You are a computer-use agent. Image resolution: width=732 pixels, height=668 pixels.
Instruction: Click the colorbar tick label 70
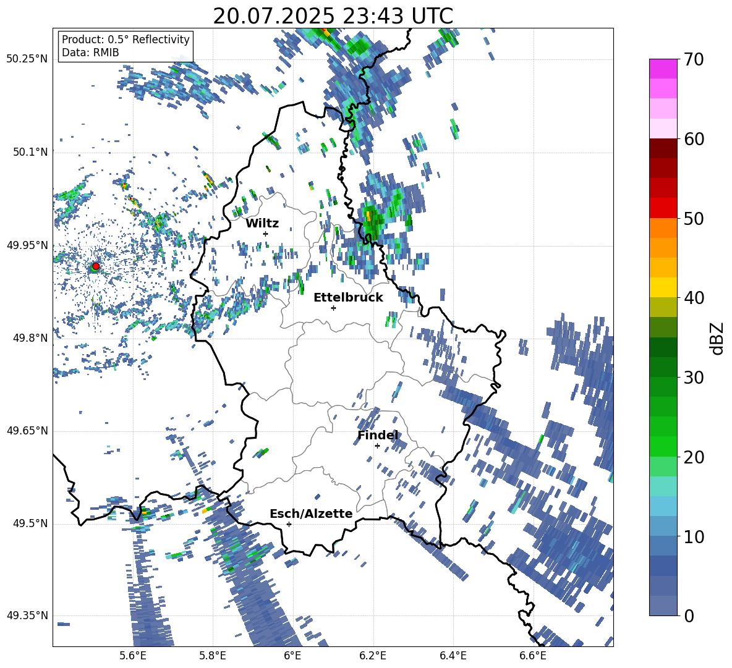pos(694,60)
